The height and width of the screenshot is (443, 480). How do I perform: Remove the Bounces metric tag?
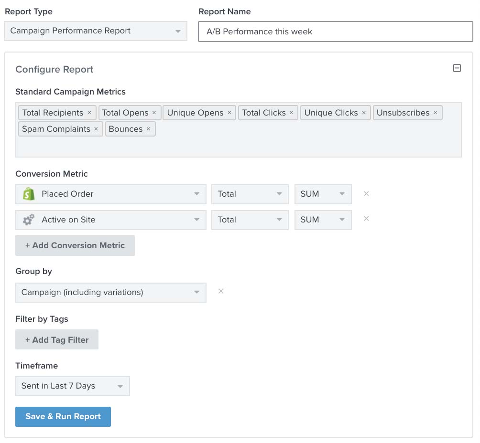pos(148,129)
